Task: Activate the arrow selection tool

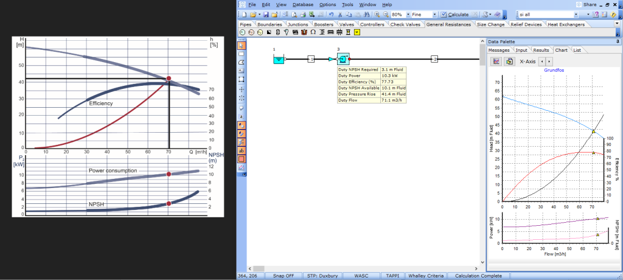Action: click(241, 46)
